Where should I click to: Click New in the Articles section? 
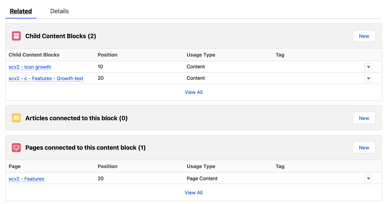coord(364,118)
